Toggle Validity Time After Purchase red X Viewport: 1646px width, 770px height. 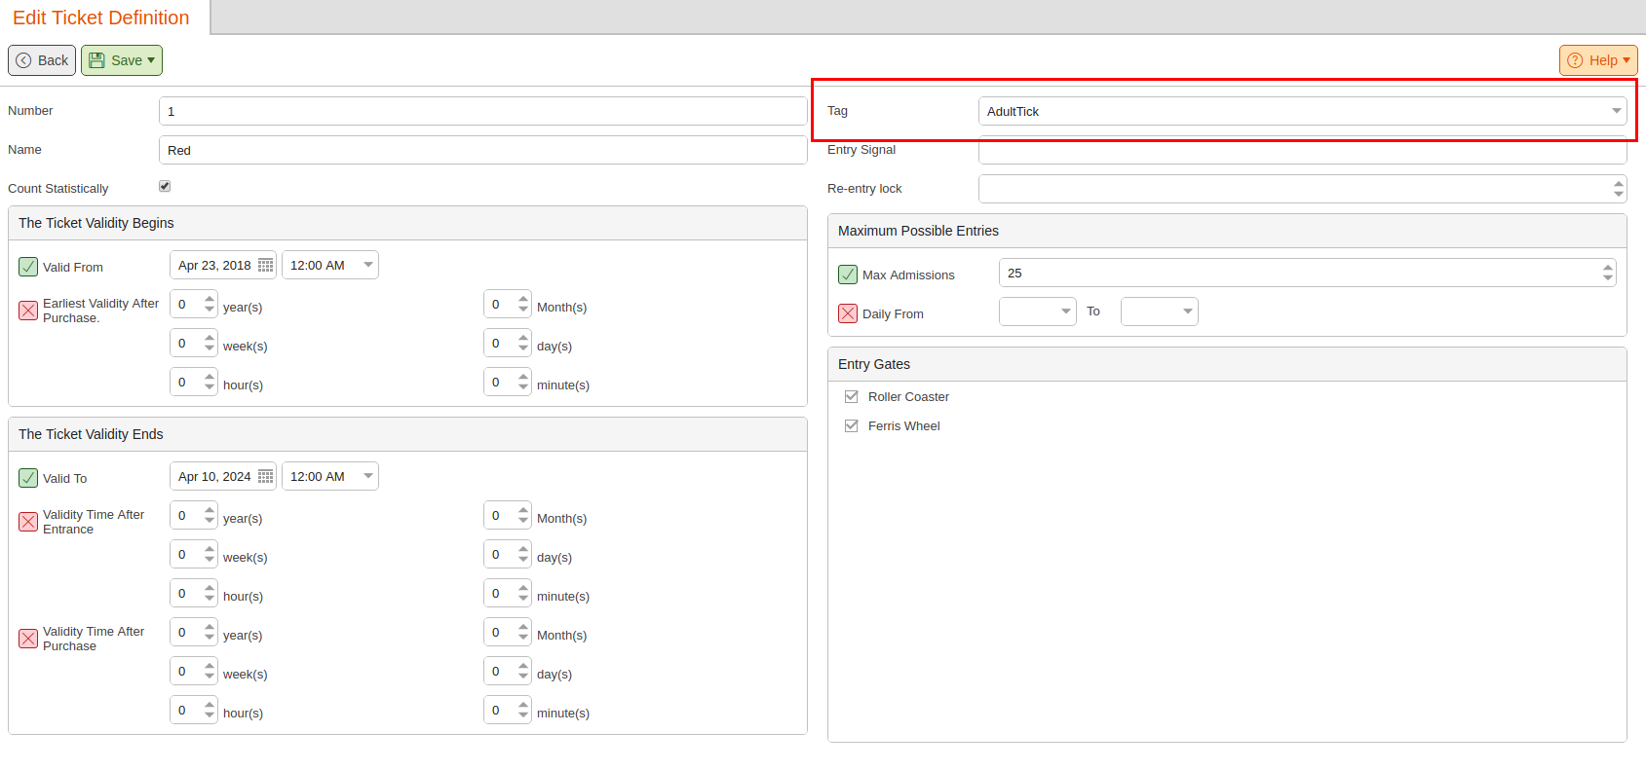point(28,639)
